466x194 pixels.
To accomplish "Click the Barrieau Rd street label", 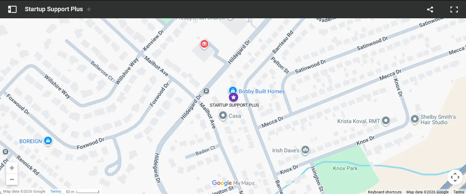I will click(x=283, y=42).
